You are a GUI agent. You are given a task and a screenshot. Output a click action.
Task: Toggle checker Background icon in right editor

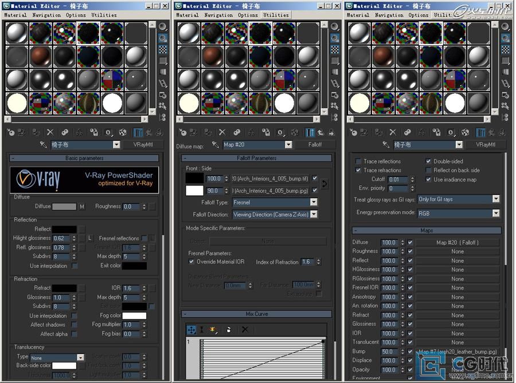tap(506, 50)
